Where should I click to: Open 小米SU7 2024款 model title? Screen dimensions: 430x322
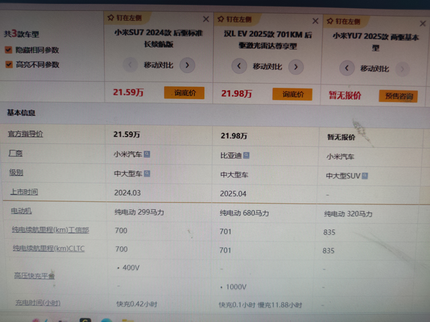pyautogui.click(x=159, y=38)
